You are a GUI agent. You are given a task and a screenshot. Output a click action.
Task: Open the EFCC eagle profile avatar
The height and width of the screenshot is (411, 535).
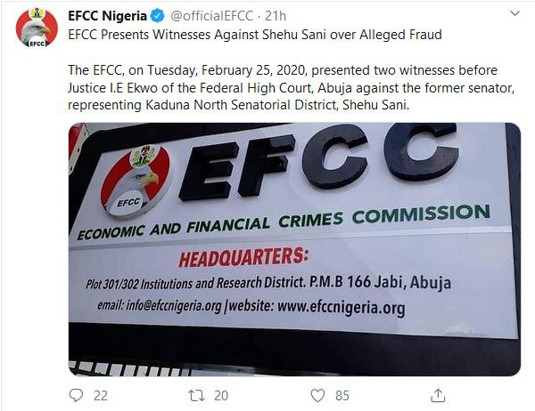(x=37, y=28)
